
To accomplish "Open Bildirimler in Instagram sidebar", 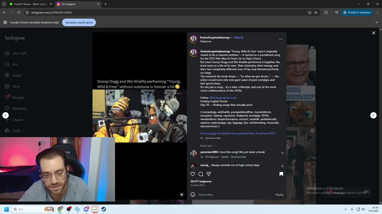I will point(16,108).
